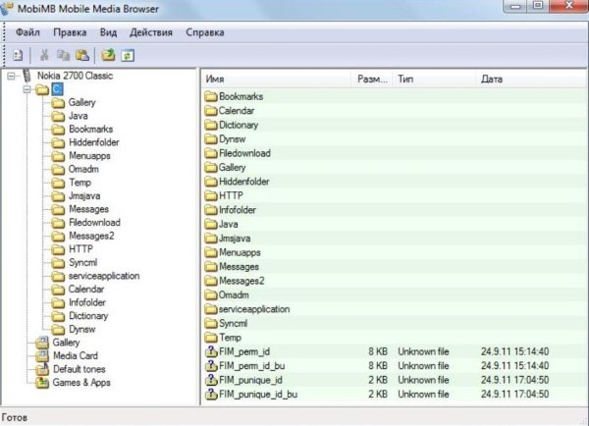Sort by the Дата column header
Image resolution: width=589 pixels, height=426 pixels.
pyautogui.click(x=531, y=80)
